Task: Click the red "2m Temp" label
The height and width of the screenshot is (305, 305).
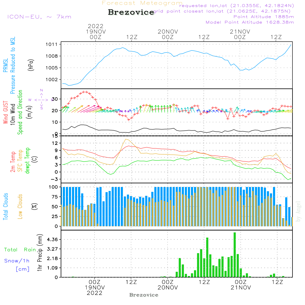Action: [13, 162]
